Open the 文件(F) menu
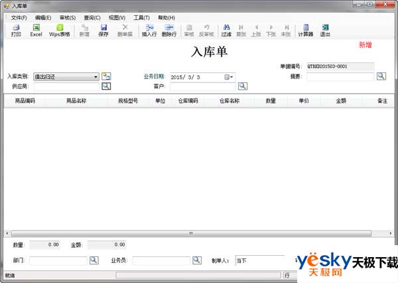Viewport: 398px width, 283px height. (x=19, y=17)
